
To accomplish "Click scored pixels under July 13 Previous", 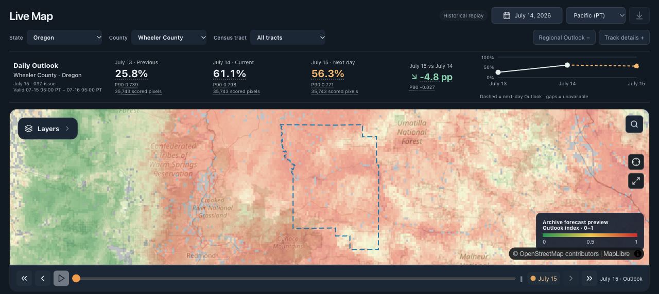I will point(138,91).
